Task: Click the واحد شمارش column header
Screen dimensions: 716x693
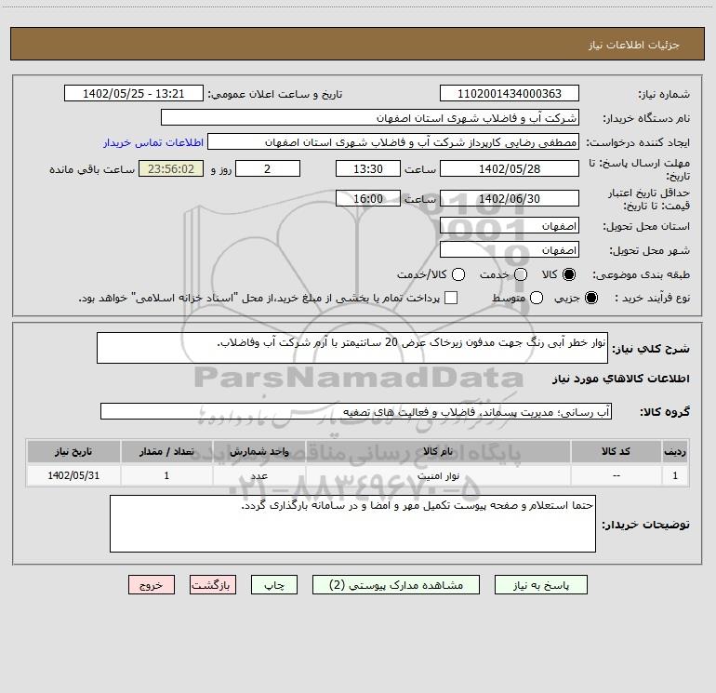Action: [259, 451]
